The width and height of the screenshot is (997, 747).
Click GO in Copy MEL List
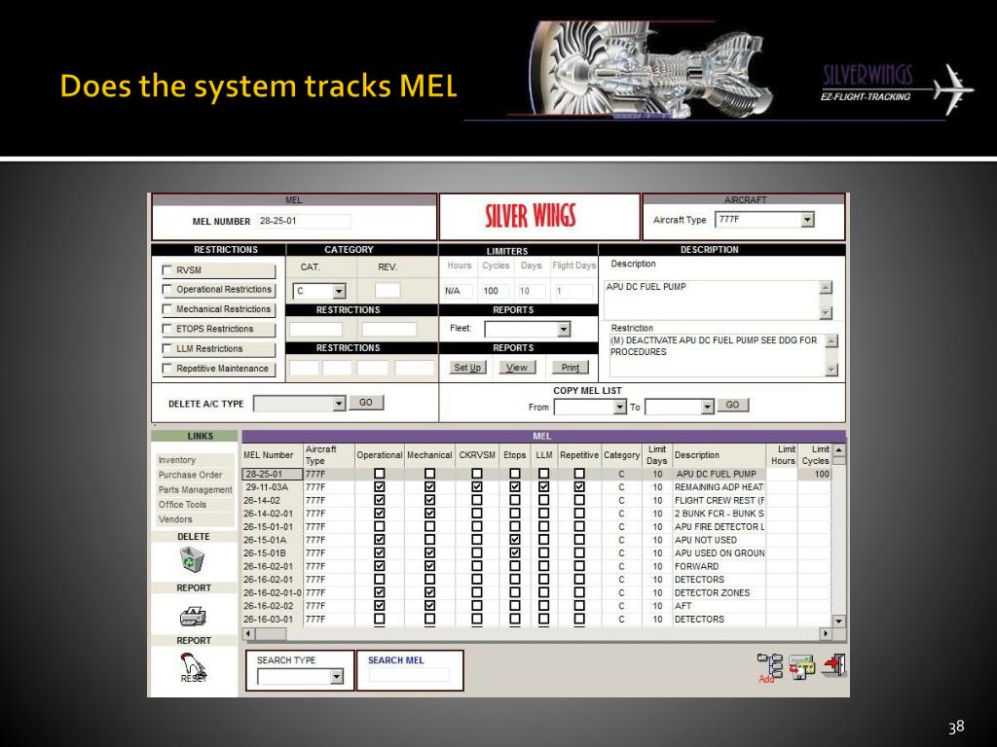pyautogui.click(x=732, y=405)
